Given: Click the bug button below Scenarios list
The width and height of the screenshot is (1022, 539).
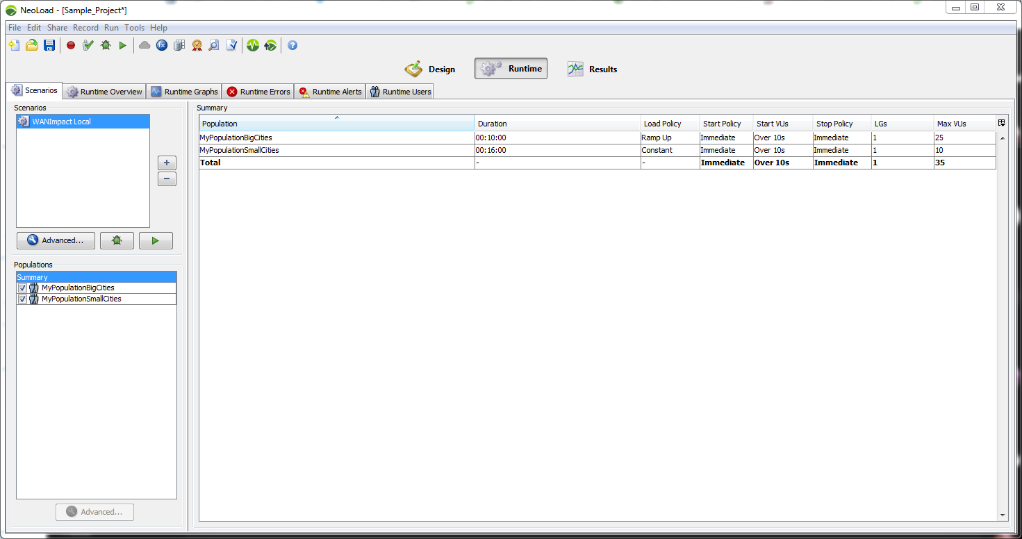Looking at the screenshot, I should tap(117, 240).
